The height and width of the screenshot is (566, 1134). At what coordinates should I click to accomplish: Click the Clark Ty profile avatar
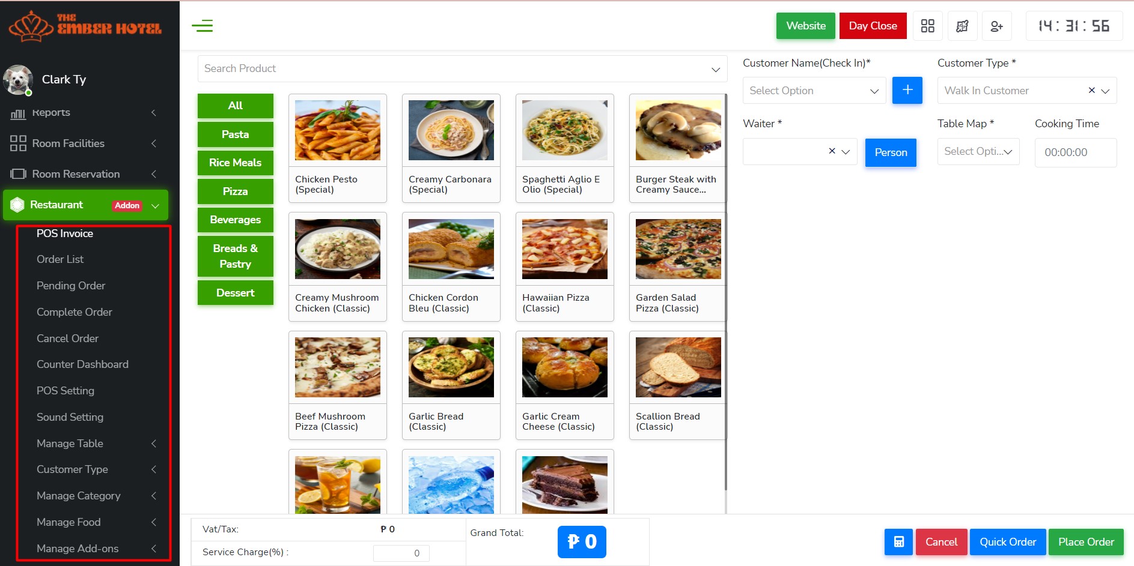click(18, 80)
